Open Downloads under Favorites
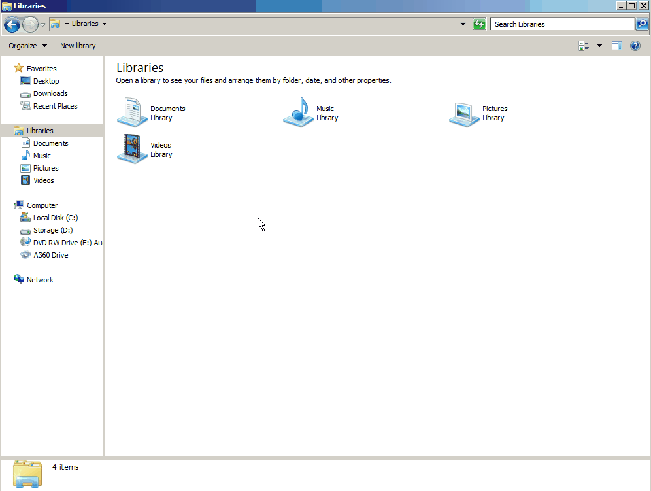 pyautogui.click(x=50, y=93)
